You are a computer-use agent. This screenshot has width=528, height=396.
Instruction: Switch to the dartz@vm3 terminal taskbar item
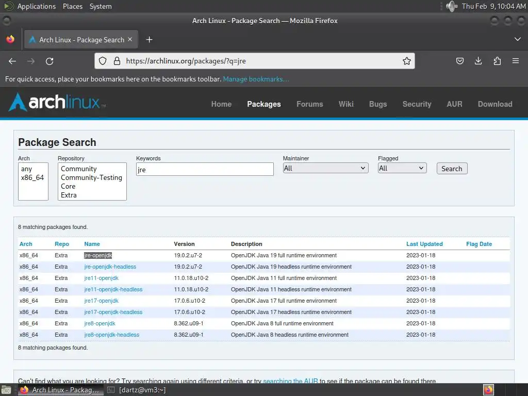tap(137, 390)
